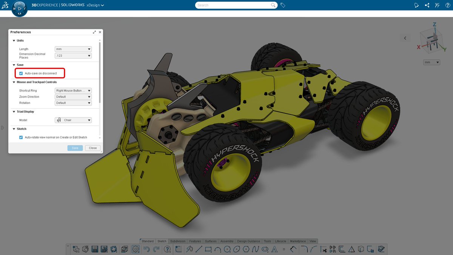Viewport: 453px width, 255px height.
Task: Click the Save As floppy with pencil icon
Action: coord(104,249)
